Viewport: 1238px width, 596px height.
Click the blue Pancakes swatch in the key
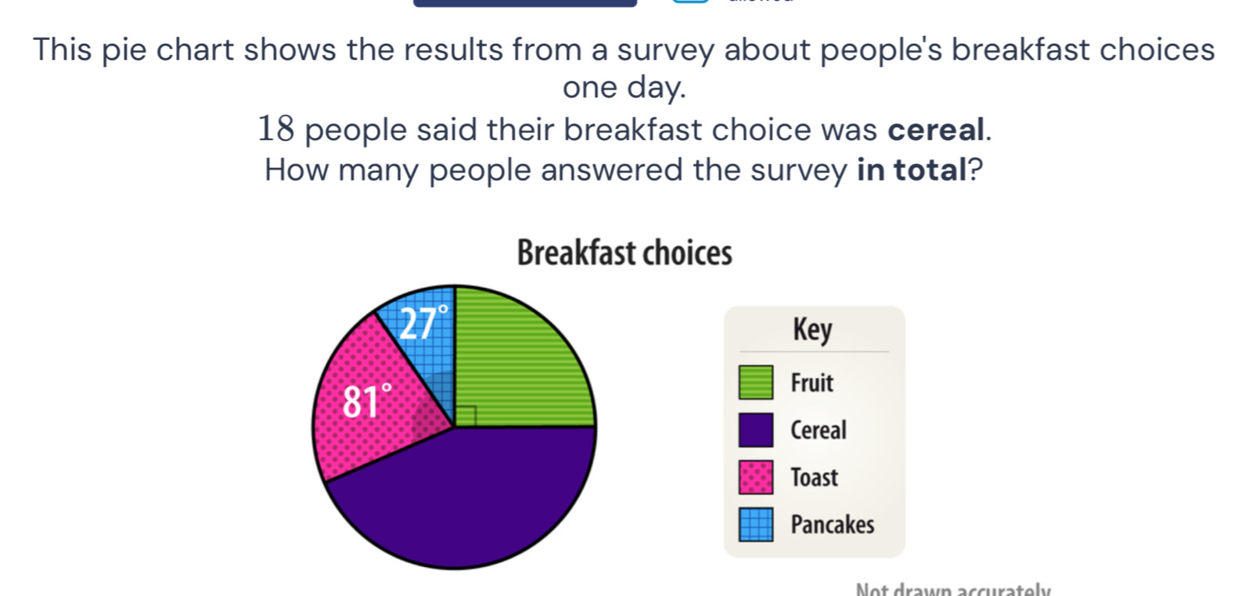[x=756, y=524]
